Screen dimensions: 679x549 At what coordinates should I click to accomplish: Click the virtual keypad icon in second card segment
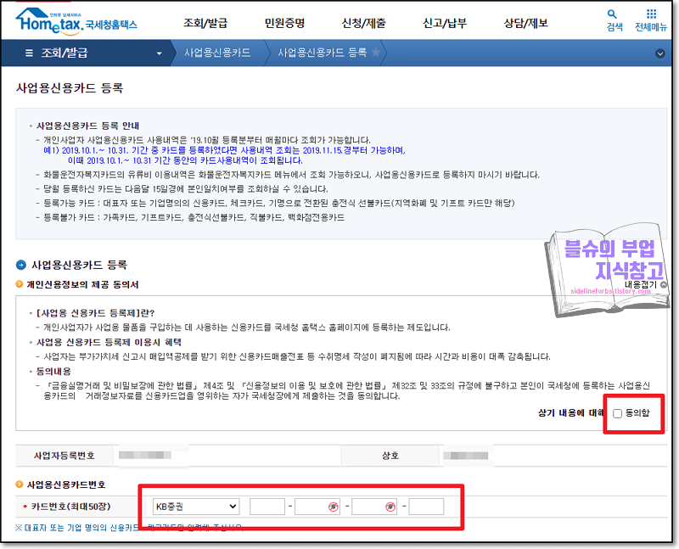333,506
